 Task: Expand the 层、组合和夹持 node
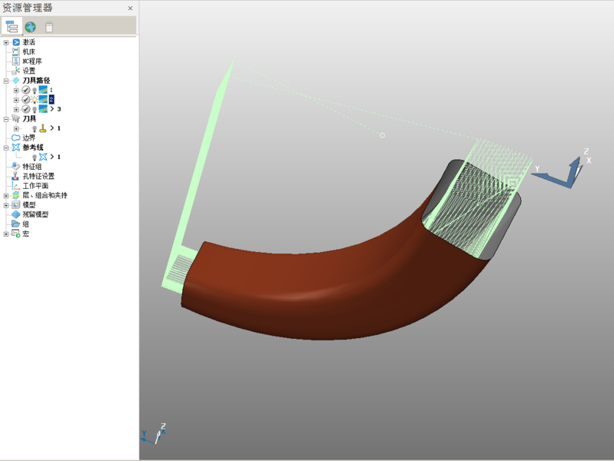6,196
